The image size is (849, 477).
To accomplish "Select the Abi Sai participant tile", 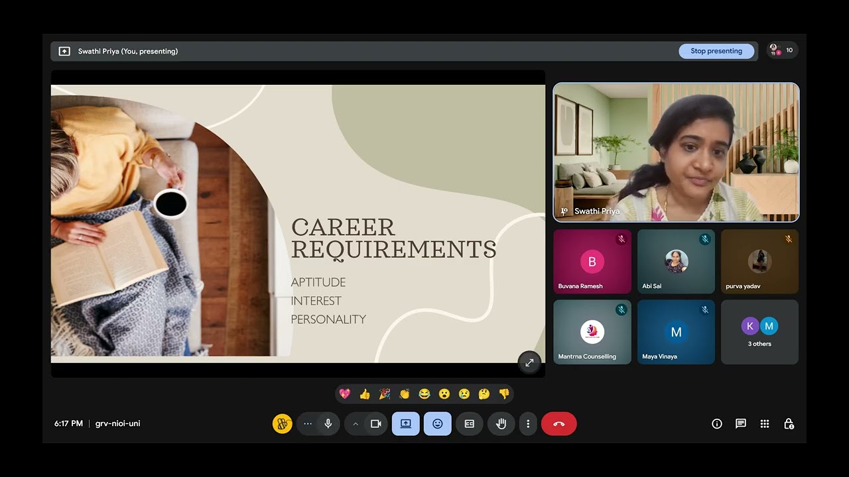I will (x=676, y=262).
